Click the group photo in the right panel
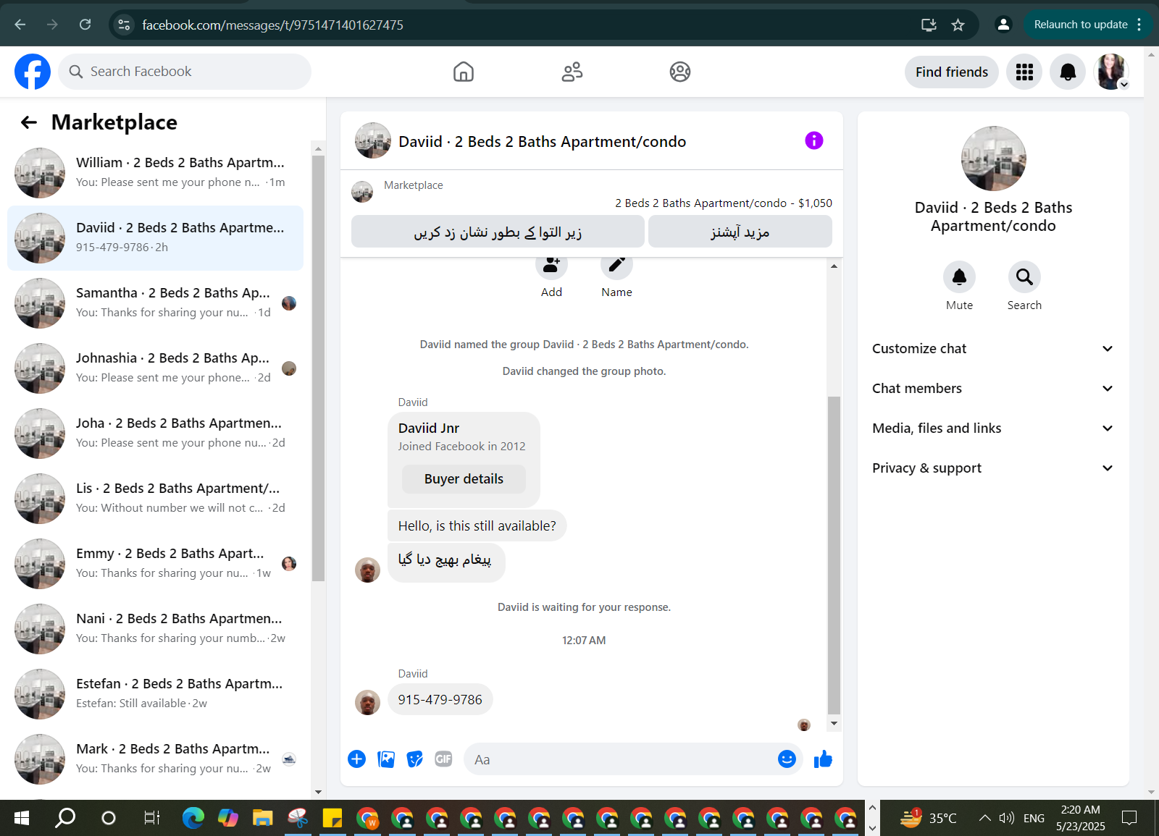The height and width of the screenshot is (836, 1159). 993,159
